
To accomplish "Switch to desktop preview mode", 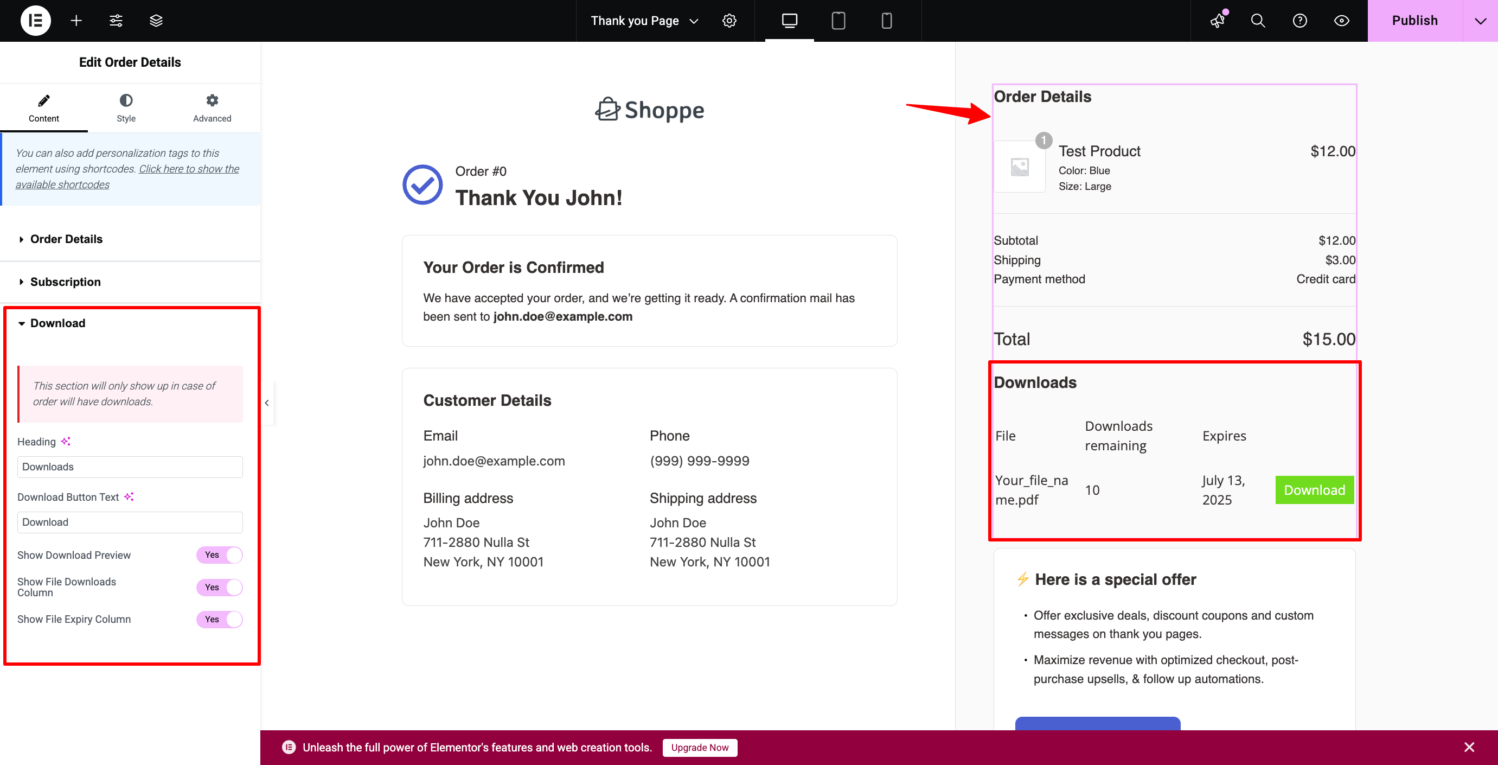I will click(x=789, y=21).
